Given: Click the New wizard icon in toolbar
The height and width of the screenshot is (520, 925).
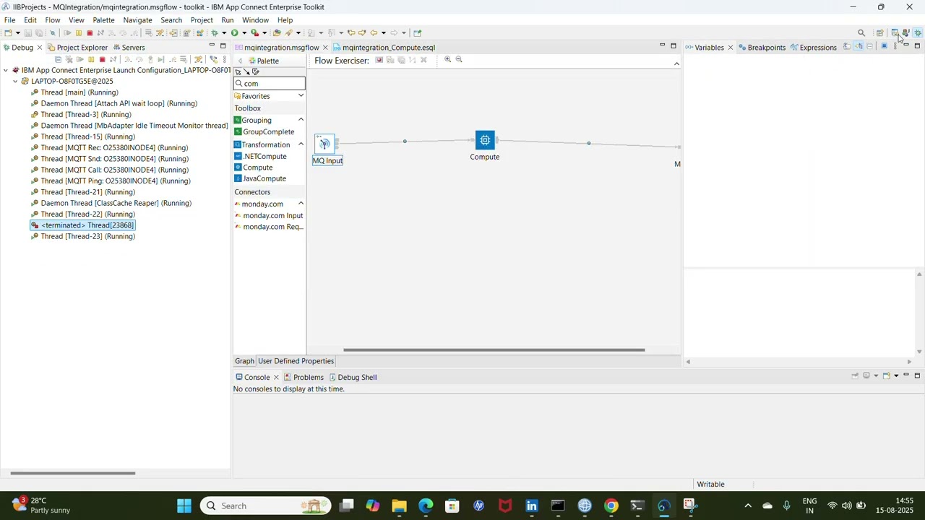Looking at the screenshot, I should [7, 33].
